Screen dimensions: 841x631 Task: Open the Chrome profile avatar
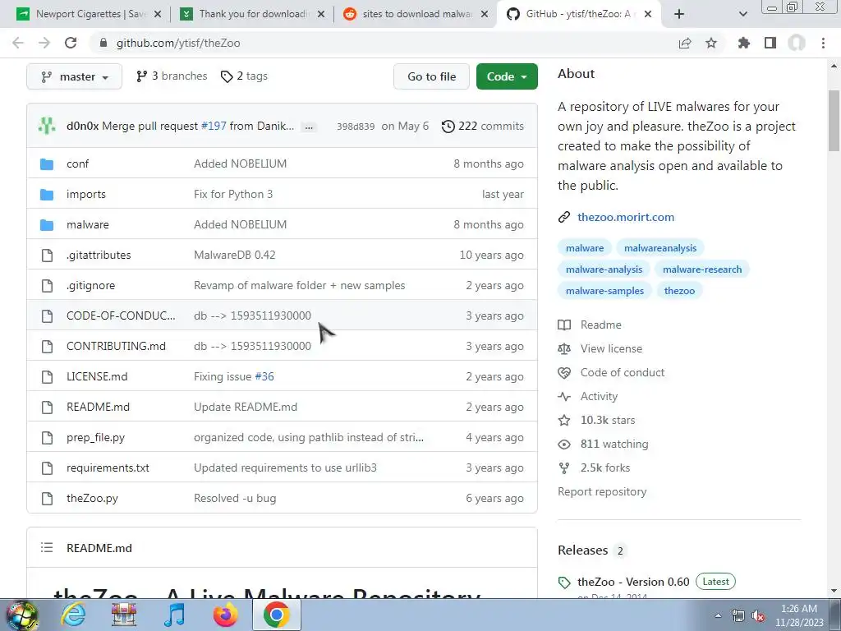point(797,43)
